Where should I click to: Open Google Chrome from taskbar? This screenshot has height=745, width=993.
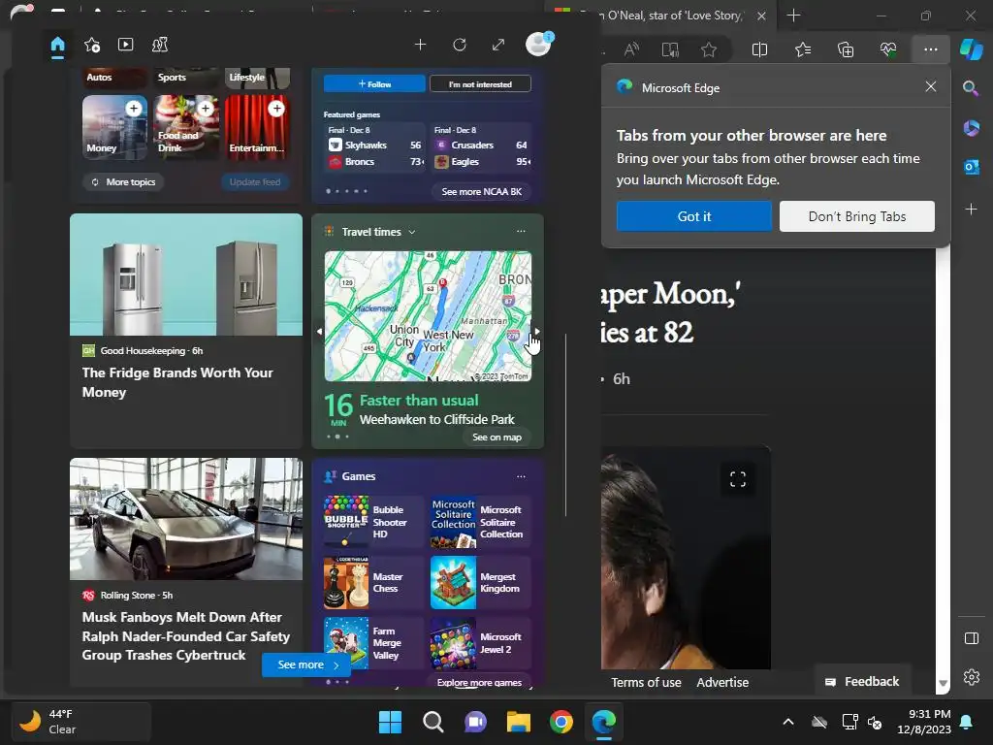click(x=561, y=722)
